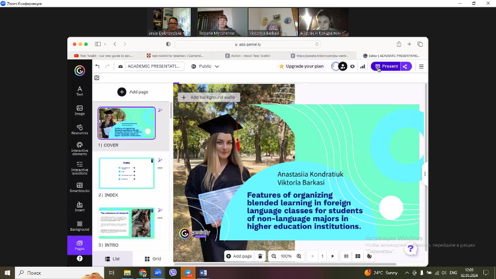Toggle the preview eye icon

(x=352, y=66)
